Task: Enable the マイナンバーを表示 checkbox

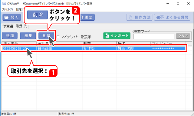Action: click(x=58, y=37)
